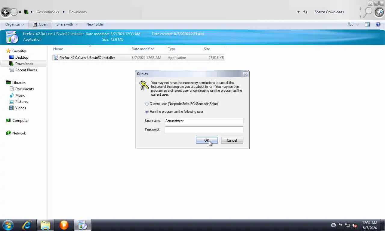The width and height of the screenshot is (385, 231).
Task: Select Network in the navigation pane
Action: [19, 133]
